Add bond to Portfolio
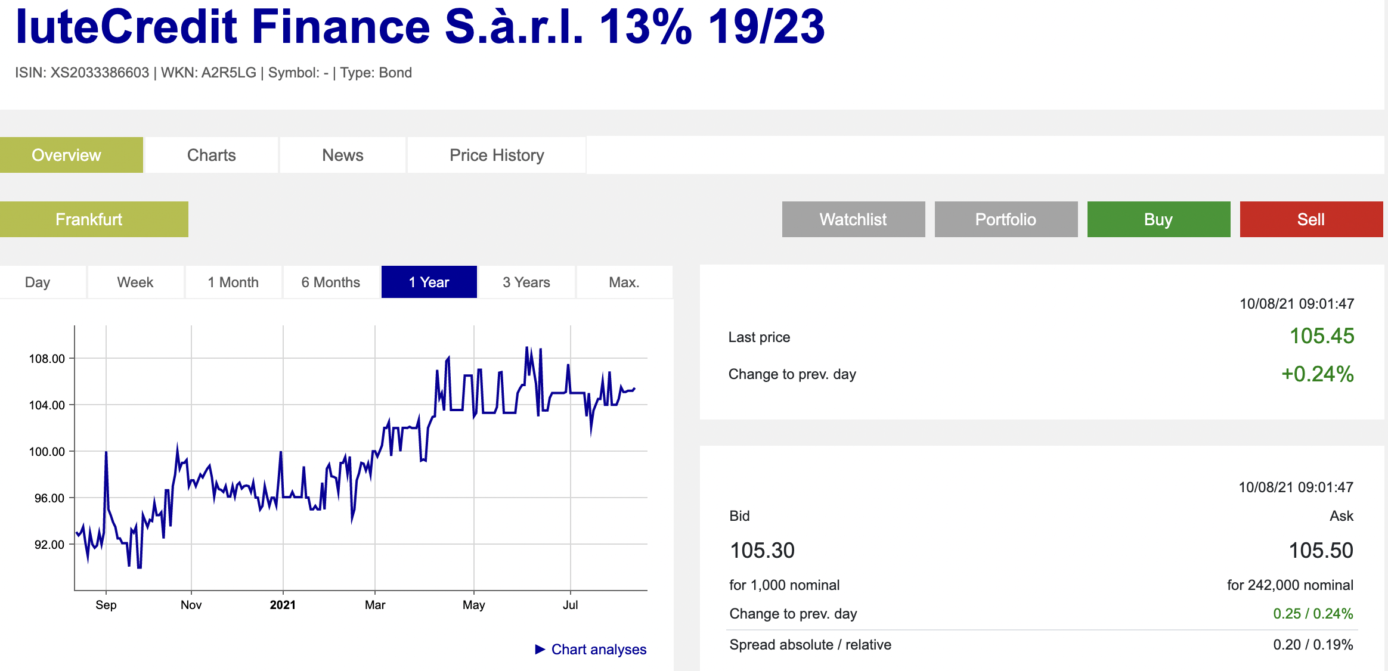The height and width of the screenshot is (671, 1388). pos(1006,219)
